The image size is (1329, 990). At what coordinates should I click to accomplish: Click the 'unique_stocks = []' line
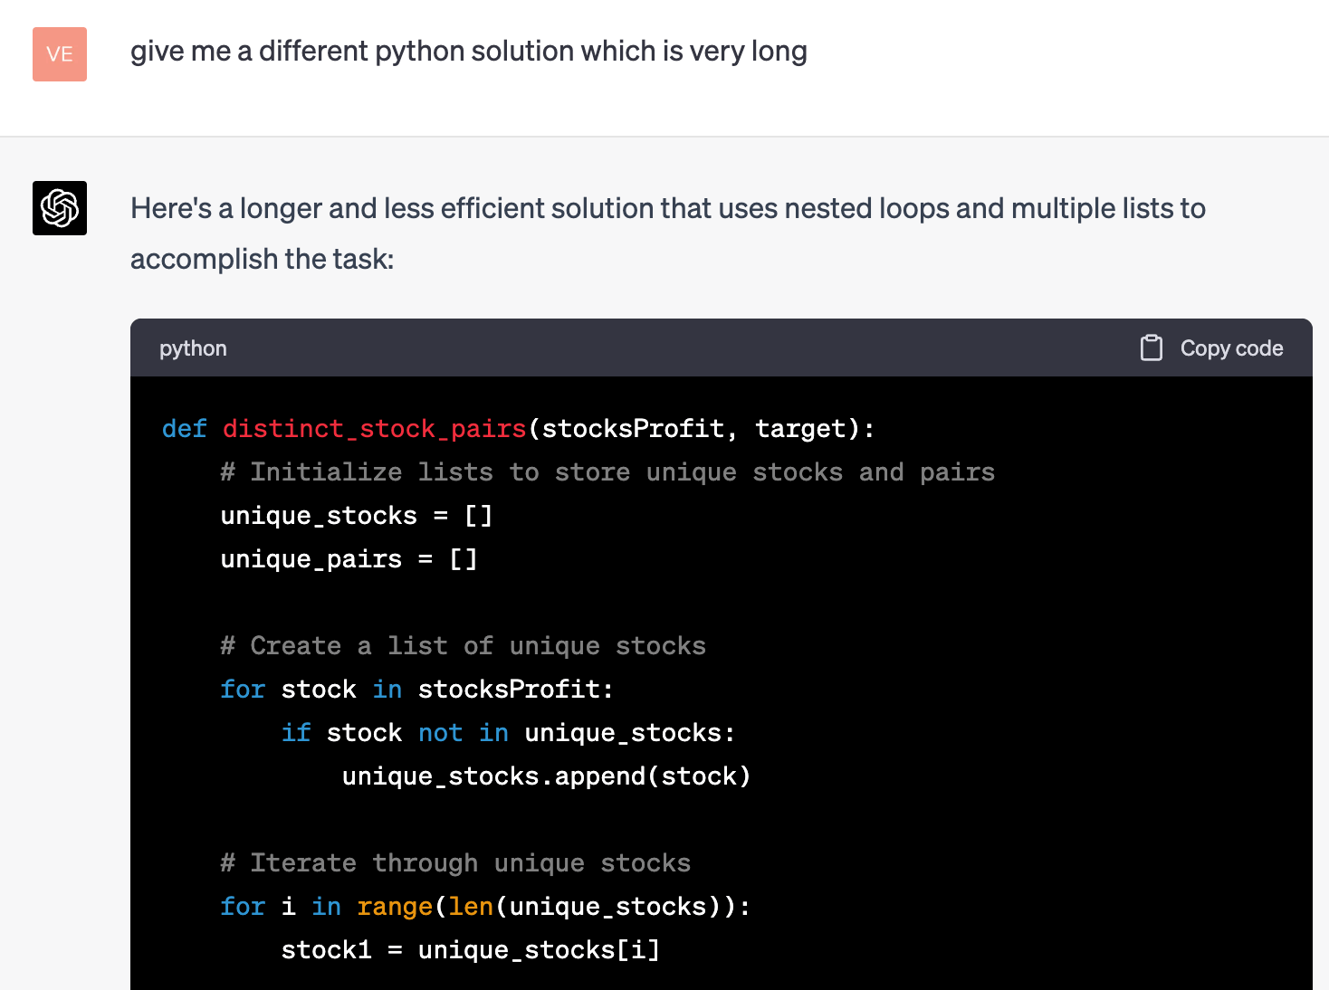coord(357,516)
